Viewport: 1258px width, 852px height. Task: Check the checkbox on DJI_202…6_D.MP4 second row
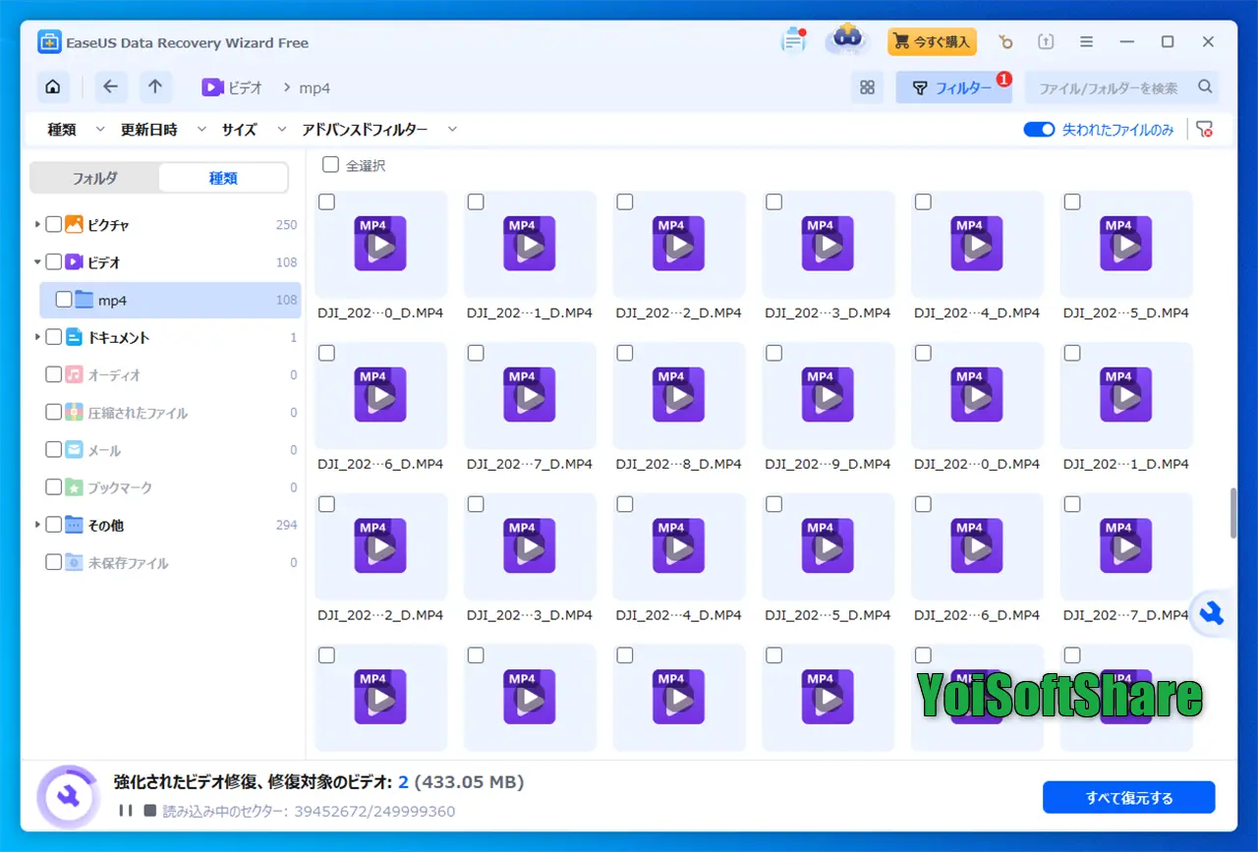pos(327,353)
